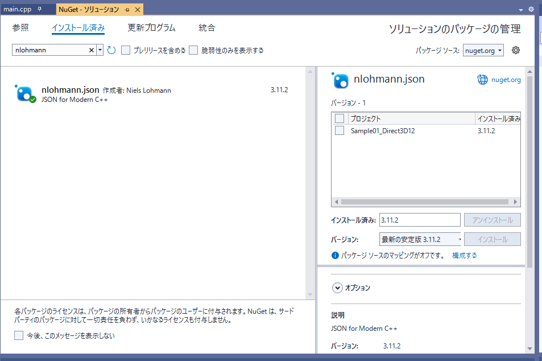
Task: Toggle show only vulnerable packages checkbox
Action: 193,50
